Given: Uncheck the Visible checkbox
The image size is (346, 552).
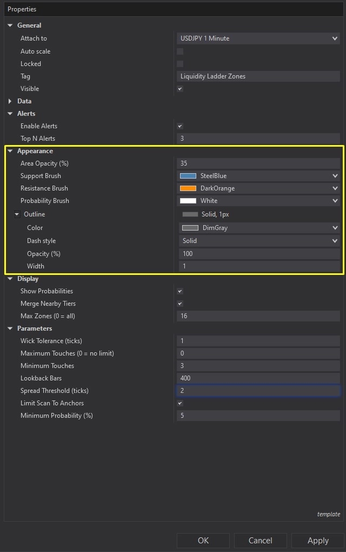Looking at the screenshot, I should coord(180,89).
